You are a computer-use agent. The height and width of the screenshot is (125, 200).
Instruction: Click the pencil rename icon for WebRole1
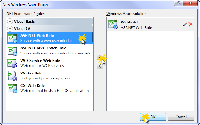point(184,24)
